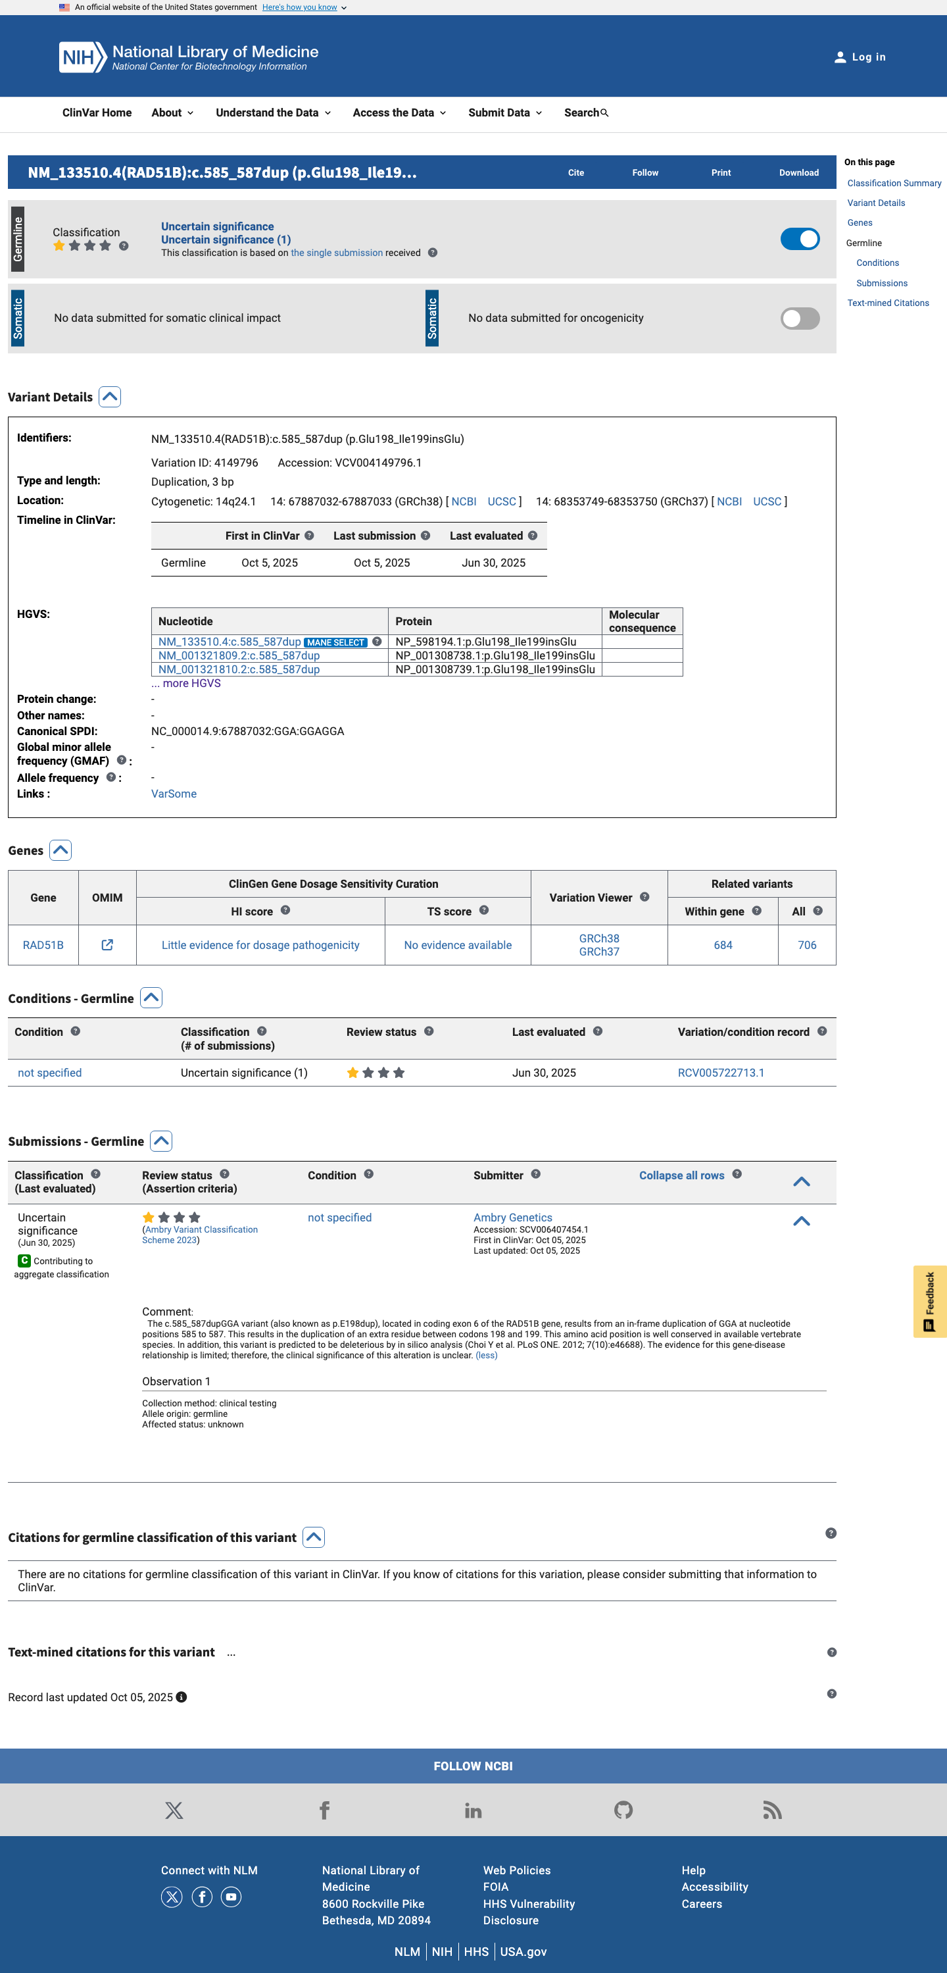Go to ClinVar Home
The height and width of the screenshot is (1973, 947).
[97, 113]
